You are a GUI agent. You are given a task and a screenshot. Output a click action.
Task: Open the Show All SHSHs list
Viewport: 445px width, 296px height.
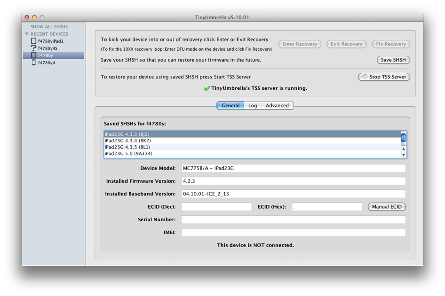click(49, 27)
